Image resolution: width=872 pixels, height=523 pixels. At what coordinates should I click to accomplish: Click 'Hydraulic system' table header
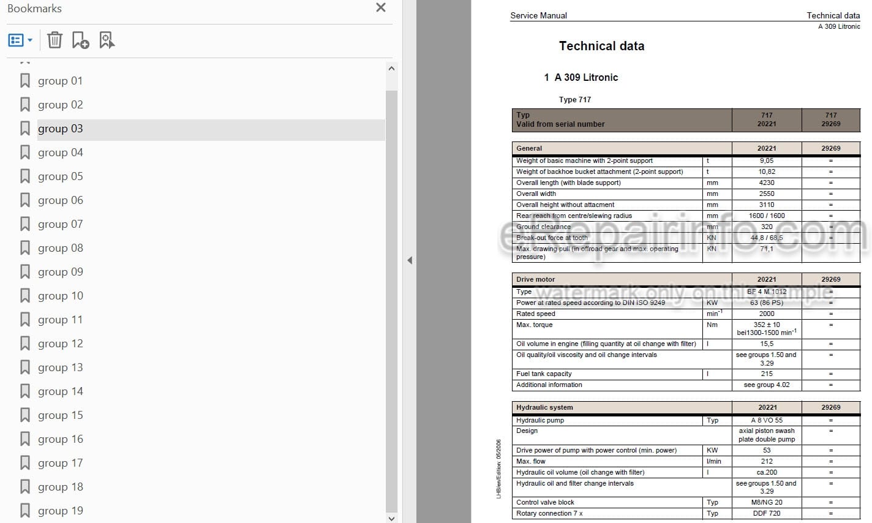tap(544, 407)
